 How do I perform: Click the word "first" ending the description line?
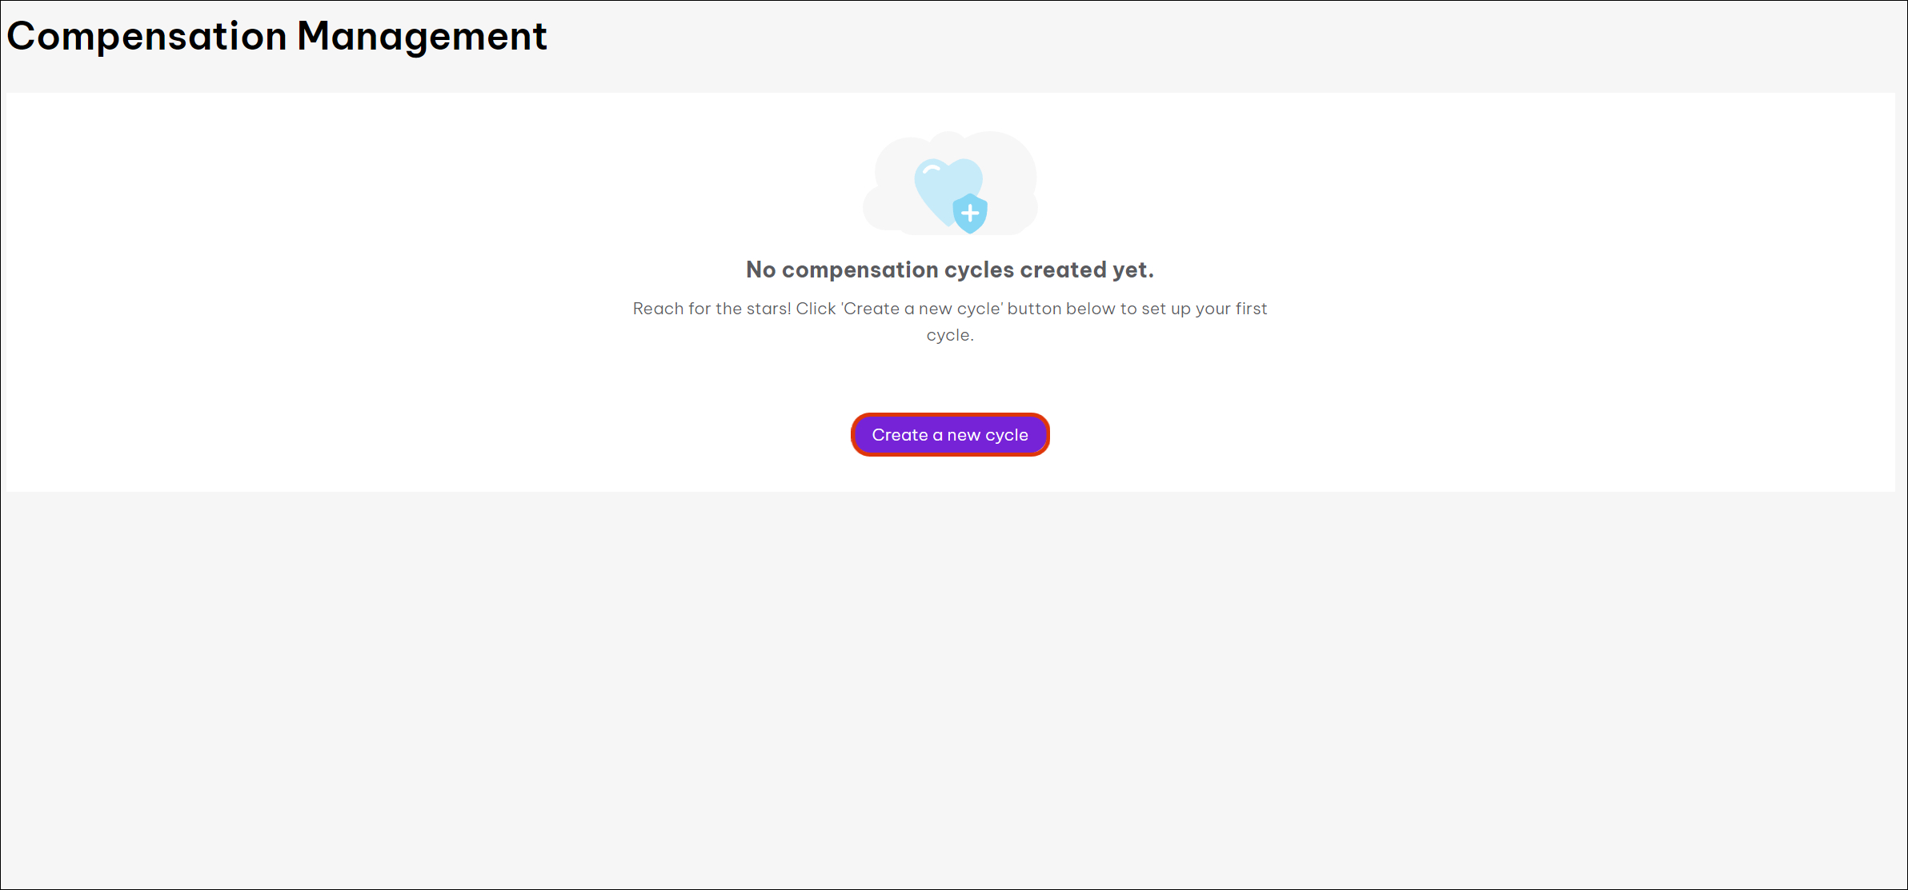click(1251, 309)
